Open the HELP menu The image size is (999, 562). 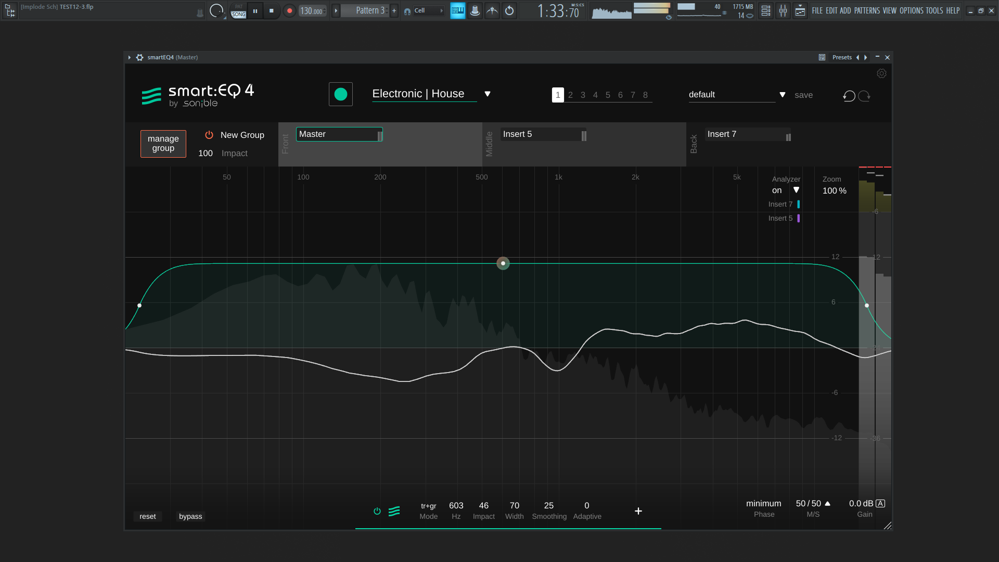tap(953, 10)
